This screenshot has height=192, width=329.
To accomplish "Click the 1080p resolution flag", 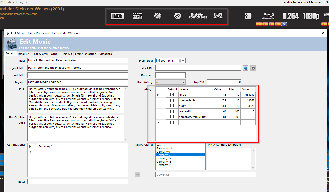I will tap(311, 16).
